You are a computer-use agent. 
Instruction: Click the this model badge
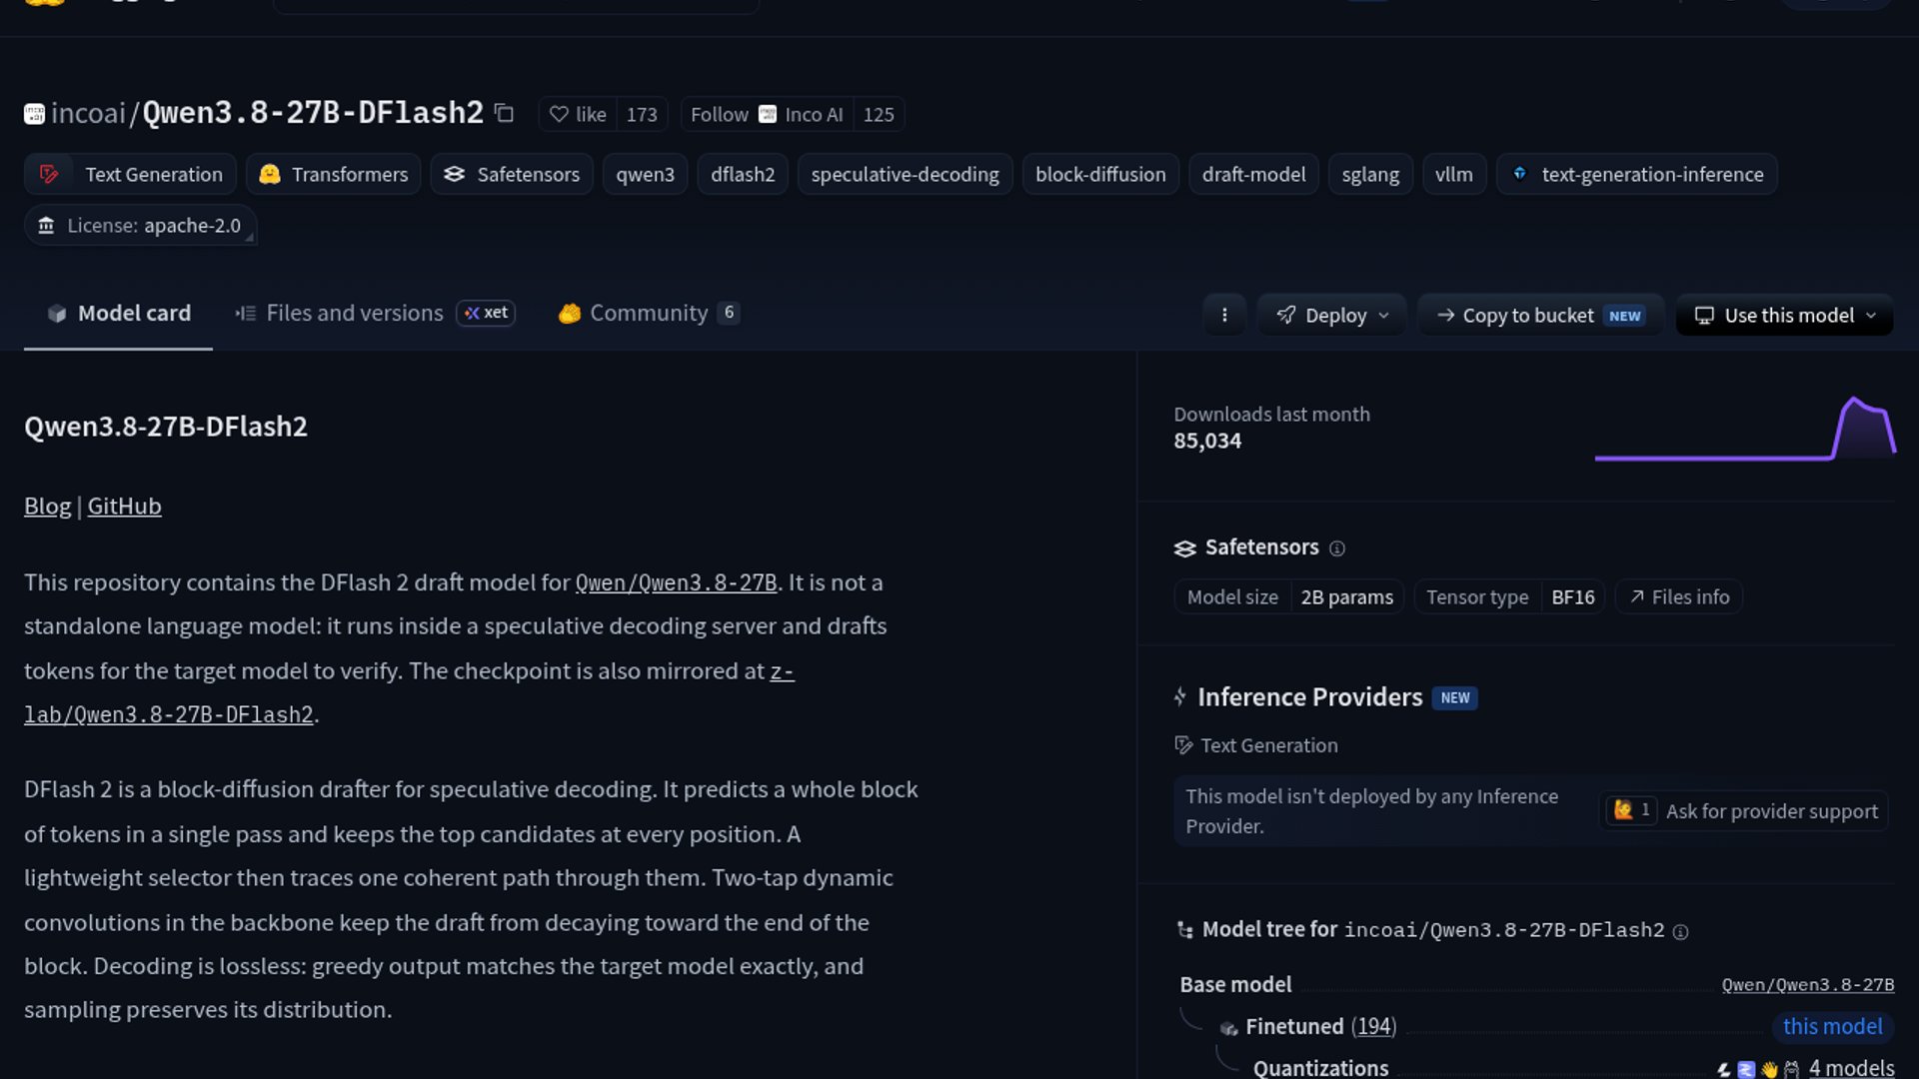pos(1832,1027)
